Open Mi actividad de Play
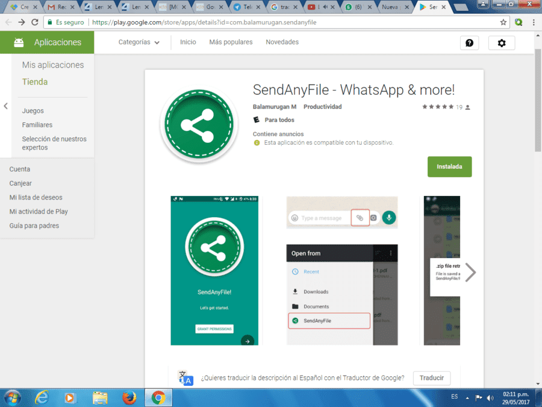 (39, 212)
